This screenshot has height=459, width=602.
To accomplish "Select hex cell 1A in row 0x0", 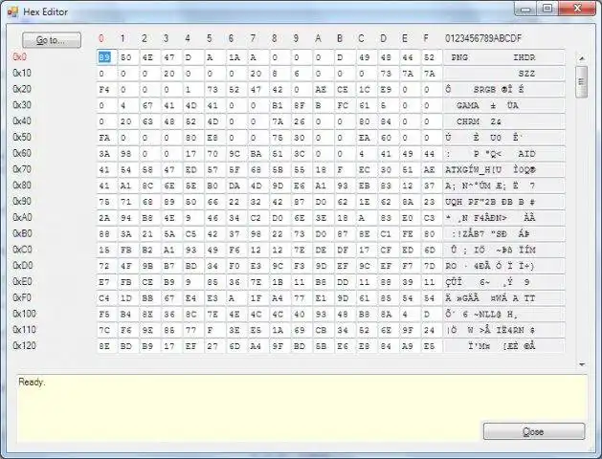I will coord(234,57).
